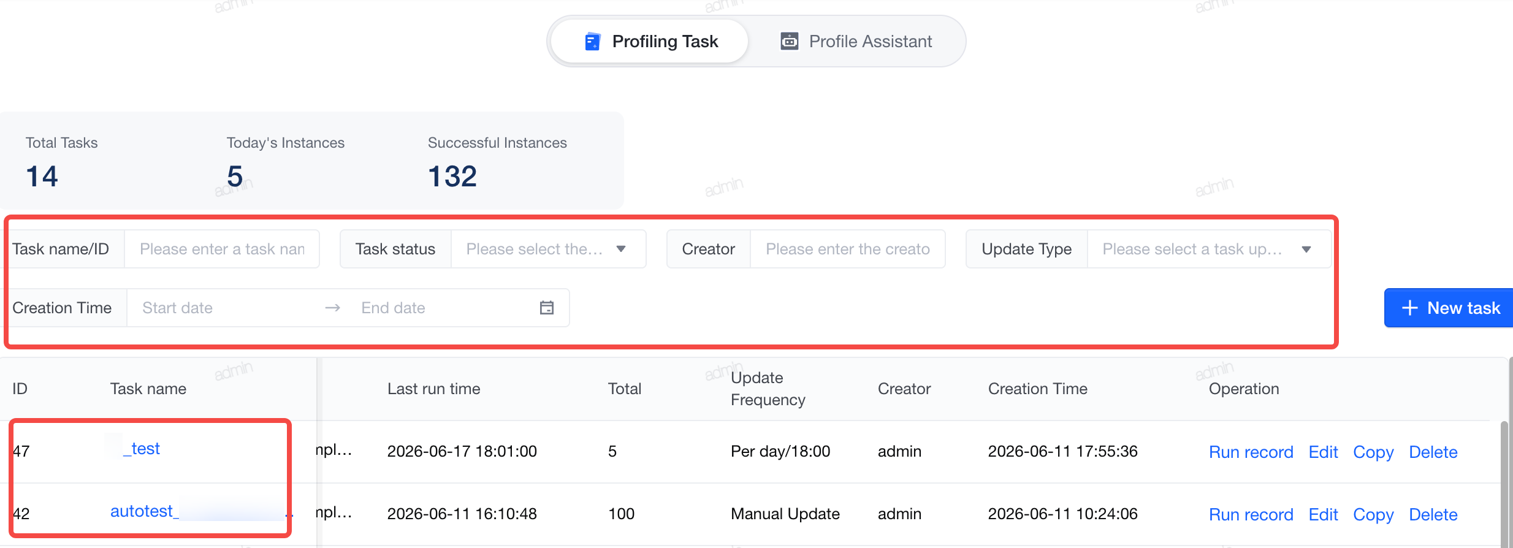Click the Profile Assistant robot icon
The height and width of the screenshot is (548, 1513).
(789, 41)
